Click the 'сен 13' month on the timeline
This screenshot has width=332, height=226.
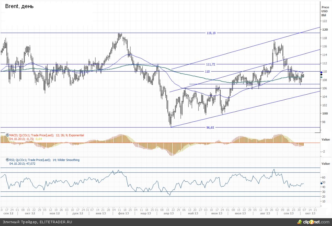click(x=288, y=213)
